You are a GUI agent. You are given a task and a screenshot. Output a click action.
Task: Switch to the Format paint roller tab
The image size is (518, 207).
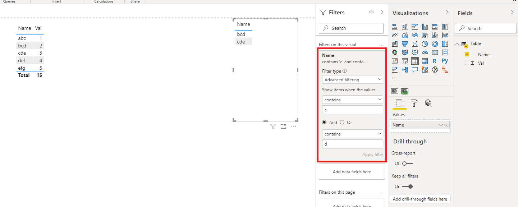(414, 103)
